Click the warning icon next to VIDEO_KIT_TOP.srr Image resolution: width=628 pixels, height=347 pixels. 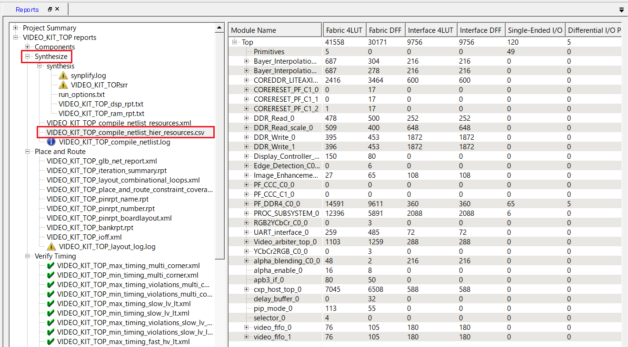coord(63,85)
